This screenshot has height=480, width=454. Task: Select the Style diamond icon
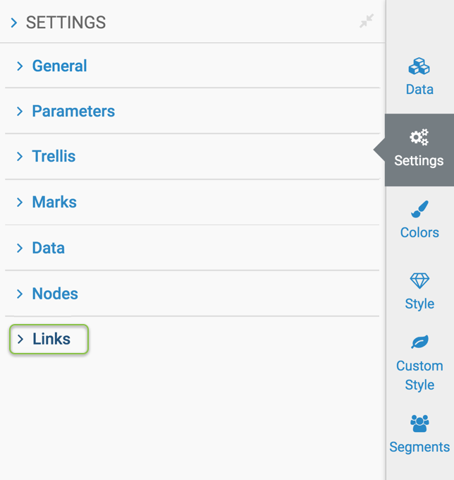(x=419, y=280)
